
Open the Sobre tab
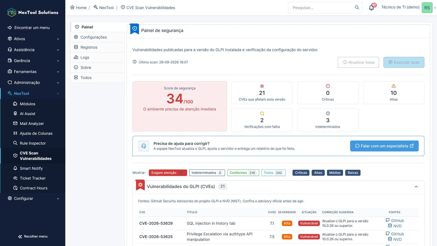pyautogui.click(x=97, y=68)
